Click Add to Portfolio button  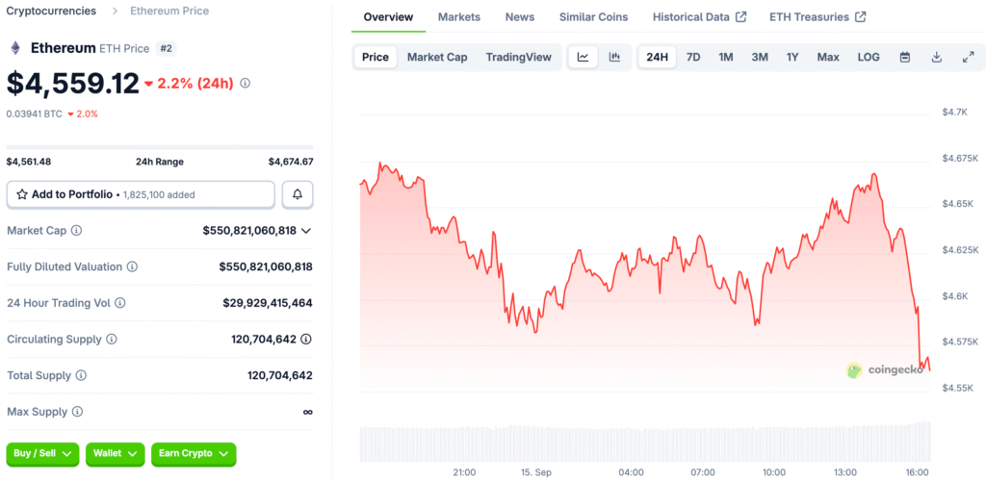pos(141,194)
